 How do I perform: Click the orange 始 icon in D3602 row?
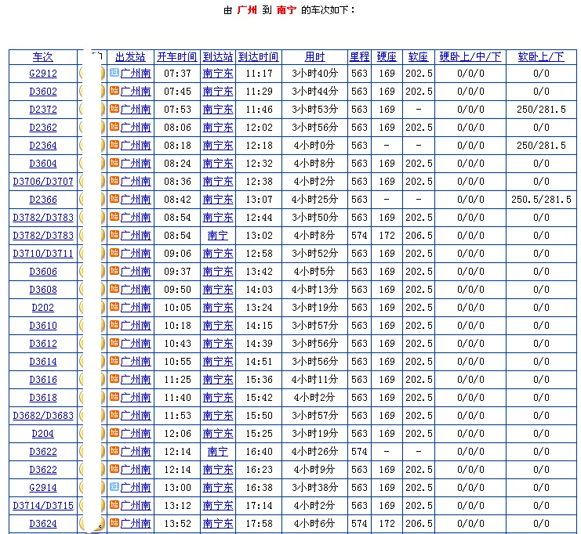click(x=114, y=91)
